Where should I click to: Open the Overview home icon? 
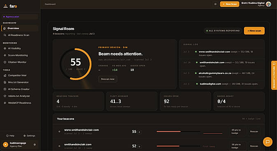[5, 28]
